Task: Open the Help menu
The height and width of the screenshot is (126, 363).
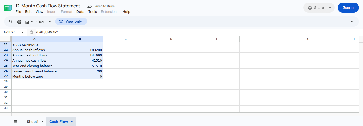Action: 126,12
